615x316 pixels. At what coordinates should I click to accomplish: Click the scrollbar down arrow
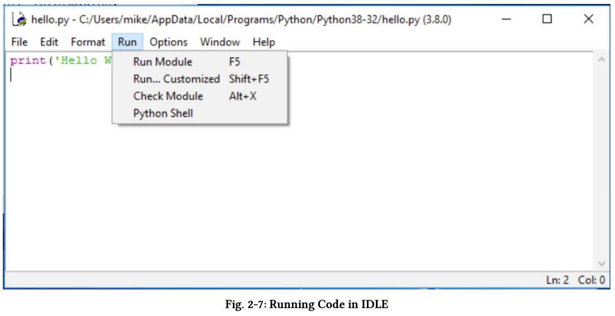pos(601,264)
